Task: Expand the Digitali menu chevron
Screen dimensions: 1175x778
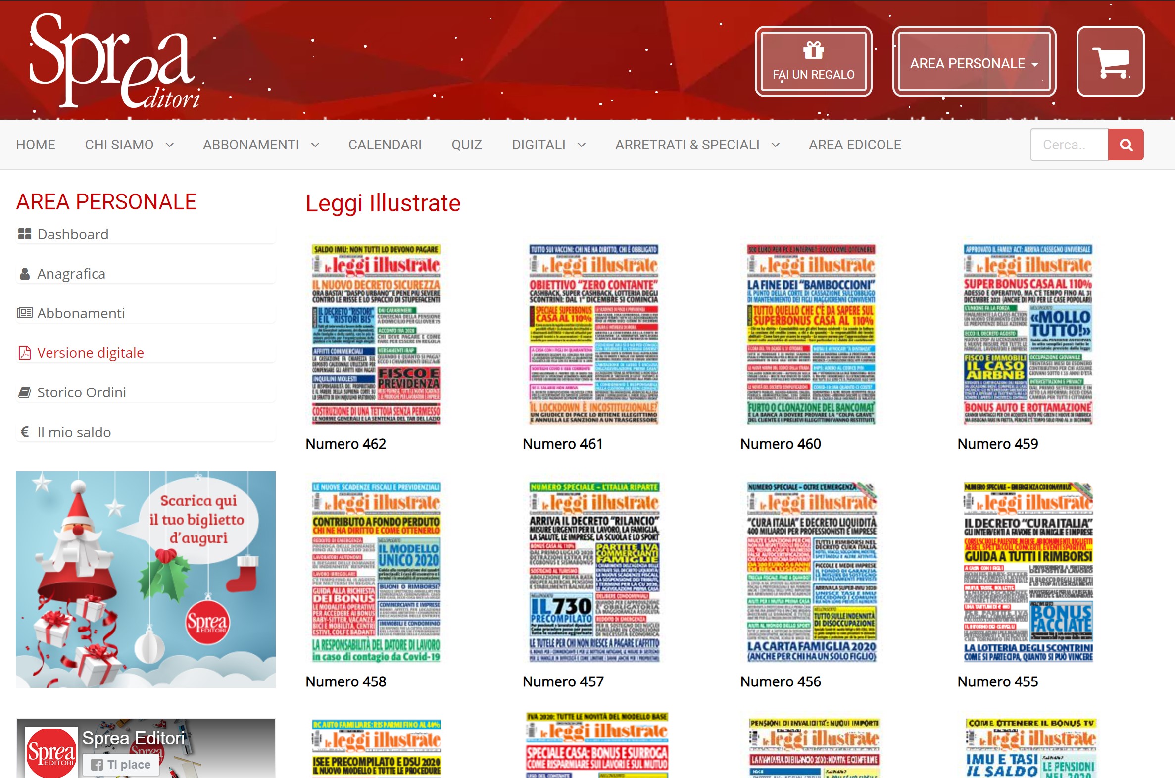Action: pos(582,145)
